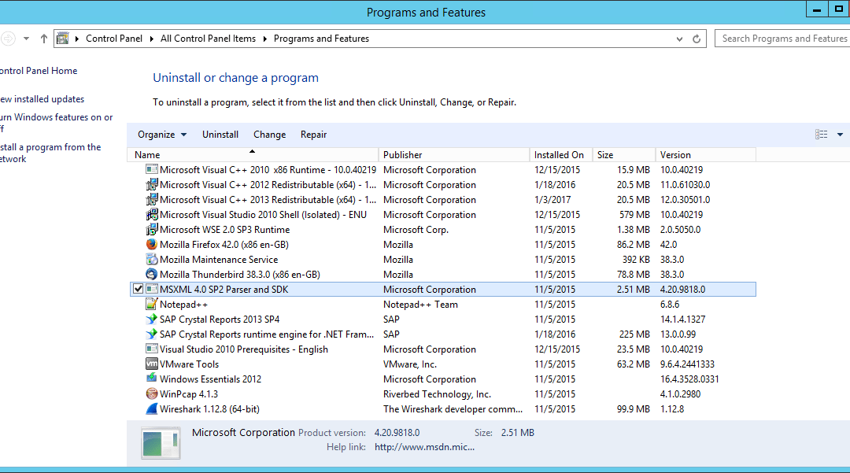
Task: Click the Mozilla Maintenance Service icon
Action: [152, 260]
